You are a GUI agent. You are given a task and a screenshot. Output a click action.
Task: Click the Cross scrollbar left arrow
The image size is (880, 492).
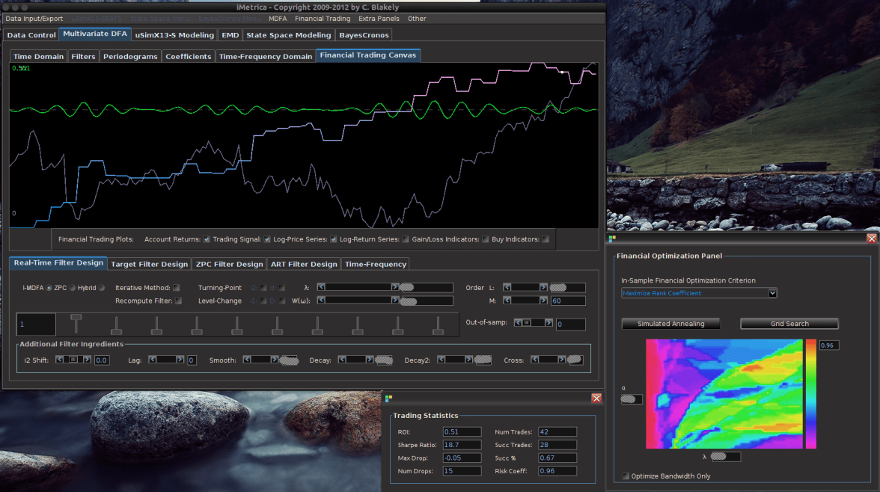[535, 360]
